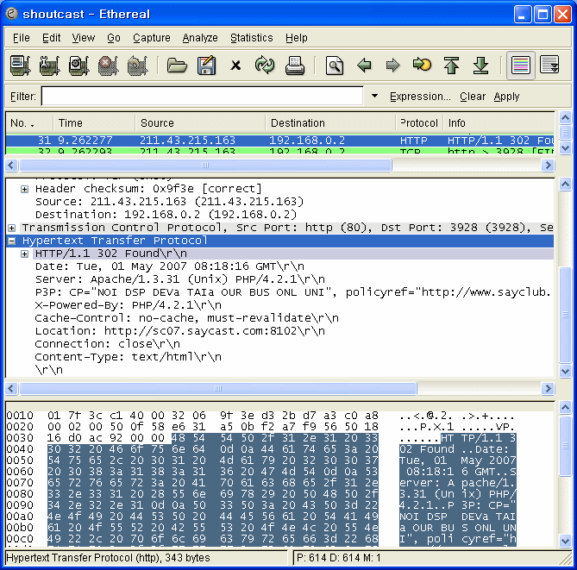Click packet details vertical scrollbar thumb
Viewport: 577px width, 570px height.
coord(565,315)
